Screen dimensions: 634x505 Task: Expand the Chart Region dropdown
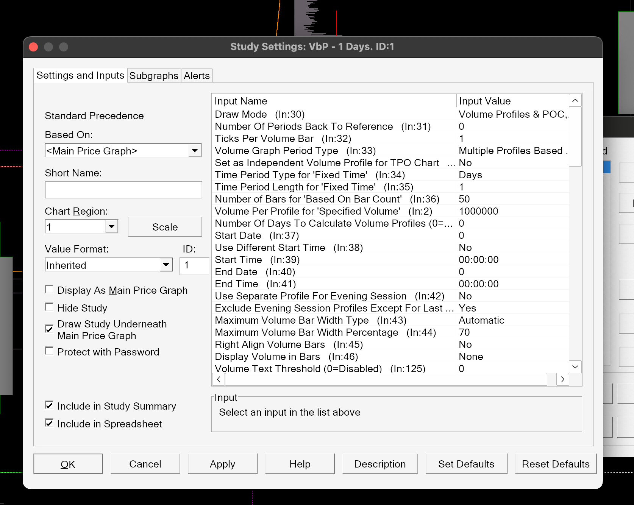click(111, 227)
